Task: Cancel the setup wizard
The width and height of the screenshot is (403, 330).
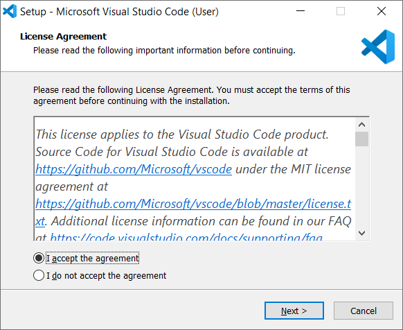Action: click(x=364, y=311)
